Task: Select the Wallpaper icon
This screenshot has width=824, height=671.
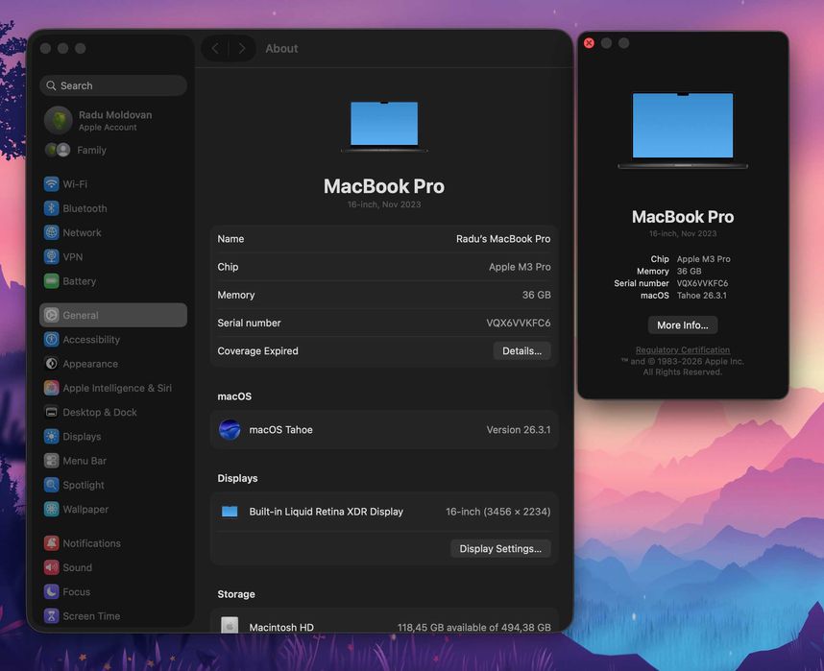Action: pyautogui.click(x=51, y=509)
